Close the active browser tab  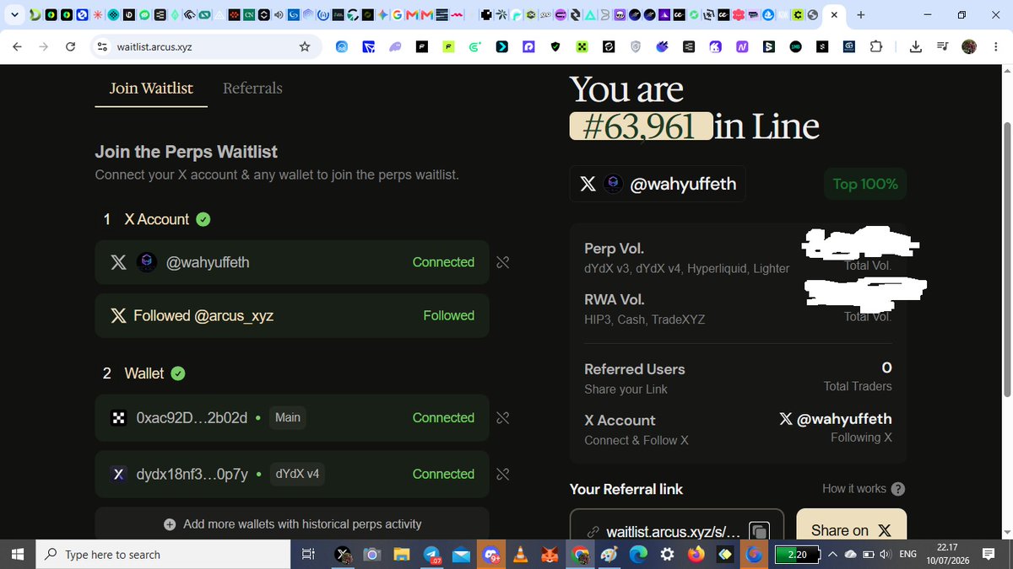834,15
